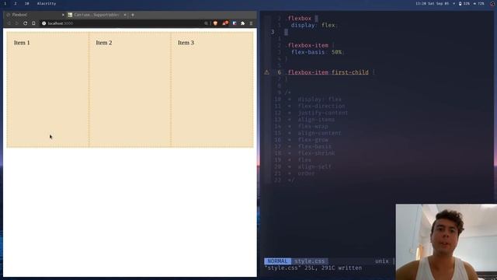Switch to the Flexbox browser tab

(34, 15)
